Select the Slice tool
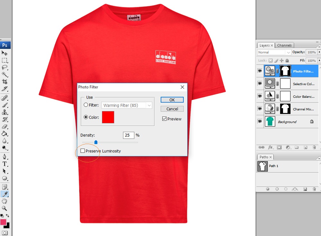This screenshot has width=321, height=236. (4, 89)
